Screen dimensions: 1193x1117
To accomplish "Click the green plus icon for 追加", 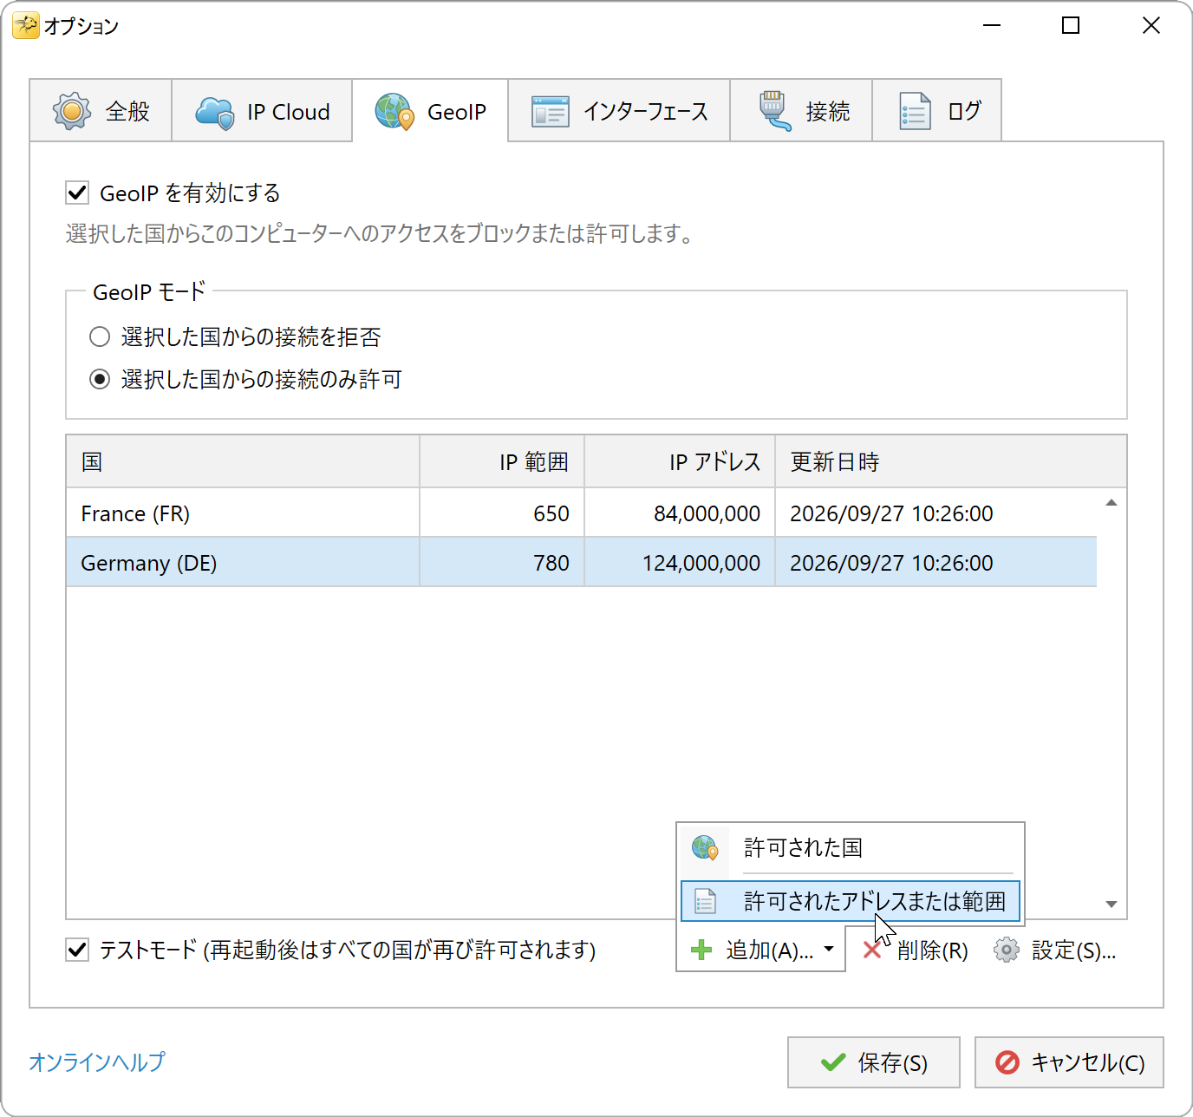I will (701, 950).
